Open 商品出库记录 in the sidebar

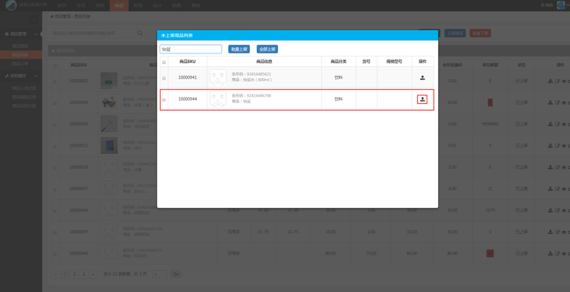coord(24,105)
